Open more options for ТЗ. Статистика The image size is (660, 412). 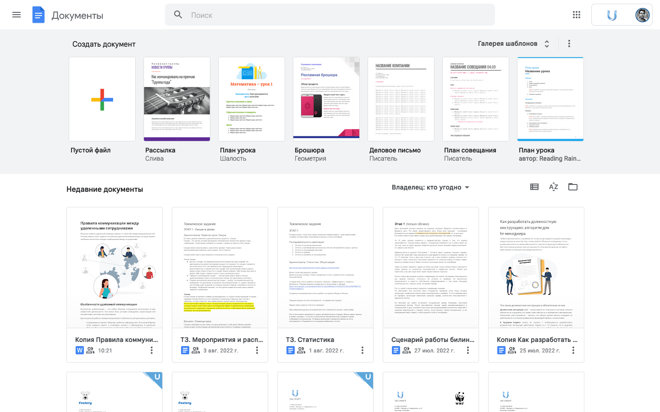click(362, 350)
